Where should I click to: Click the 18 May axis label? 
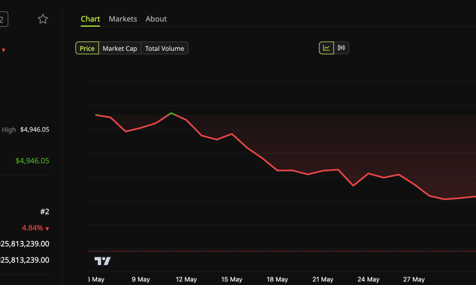tap(277, 279)
